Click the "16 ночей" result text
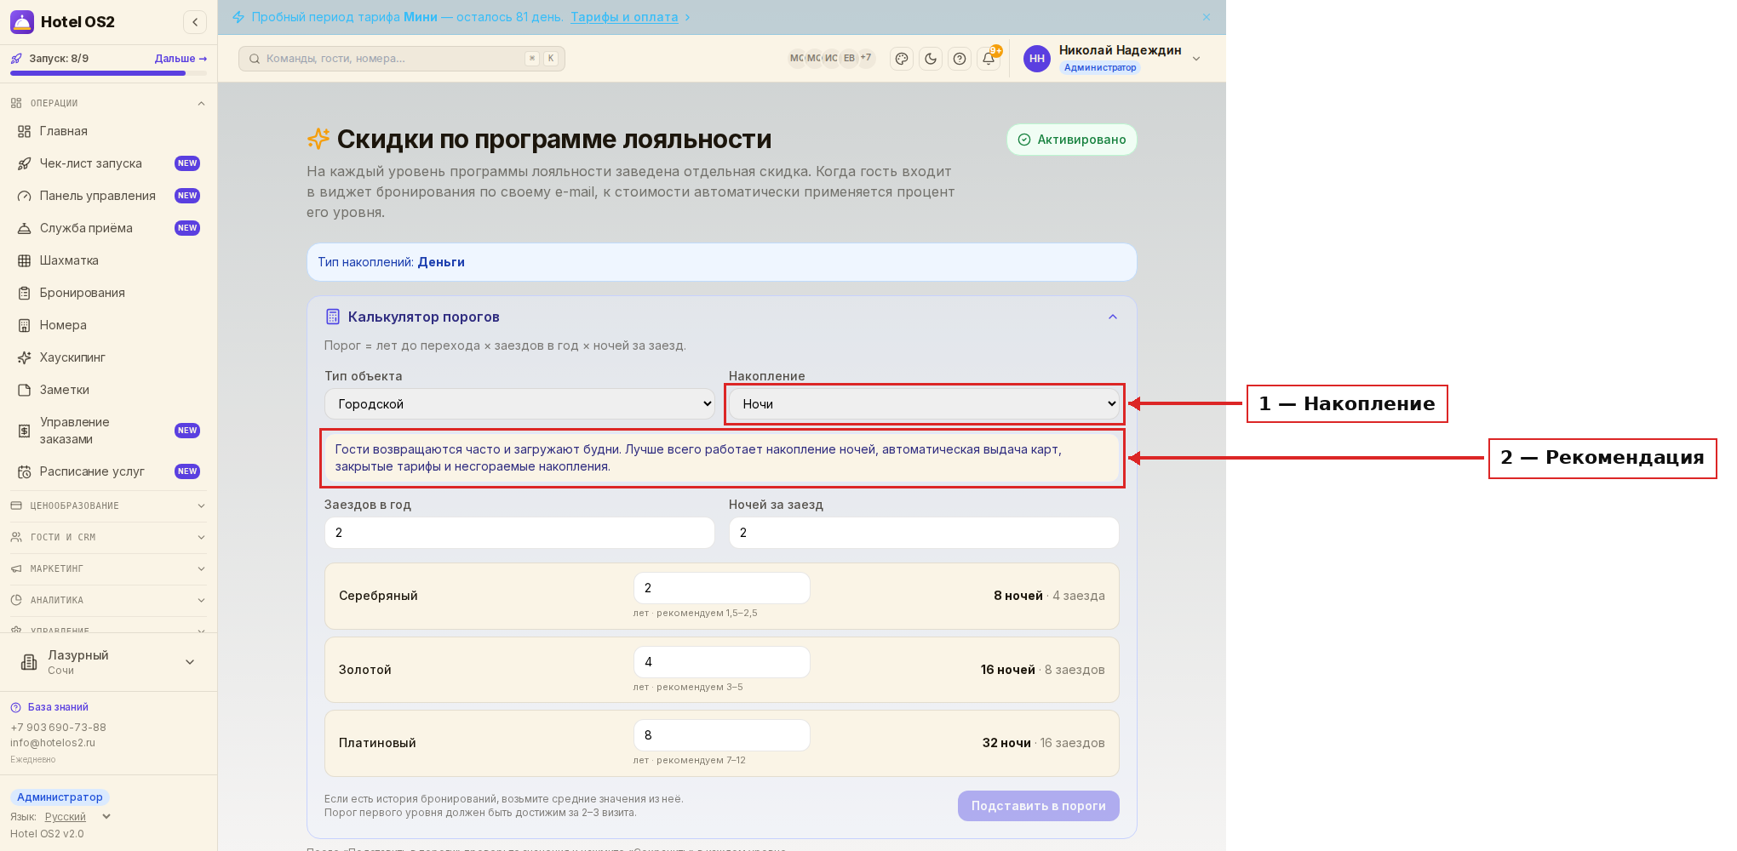The image size is (1737, 851). pos(1008,670)
